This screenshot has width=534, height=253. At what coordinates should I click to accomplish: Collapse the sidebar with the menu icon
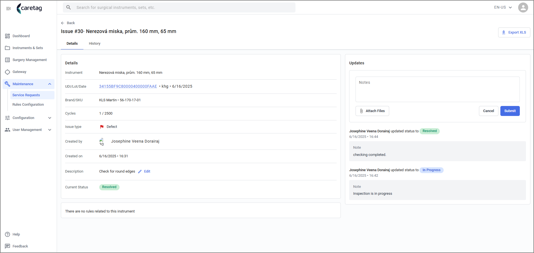pyautogui.click(x=8, y=9)
